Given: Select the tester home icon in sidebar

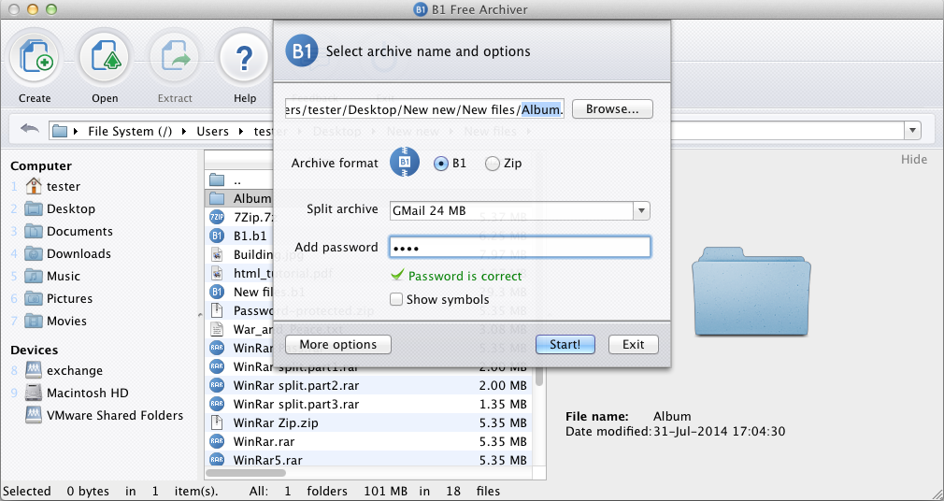Looking at the screenshot, I should point(34,186).
